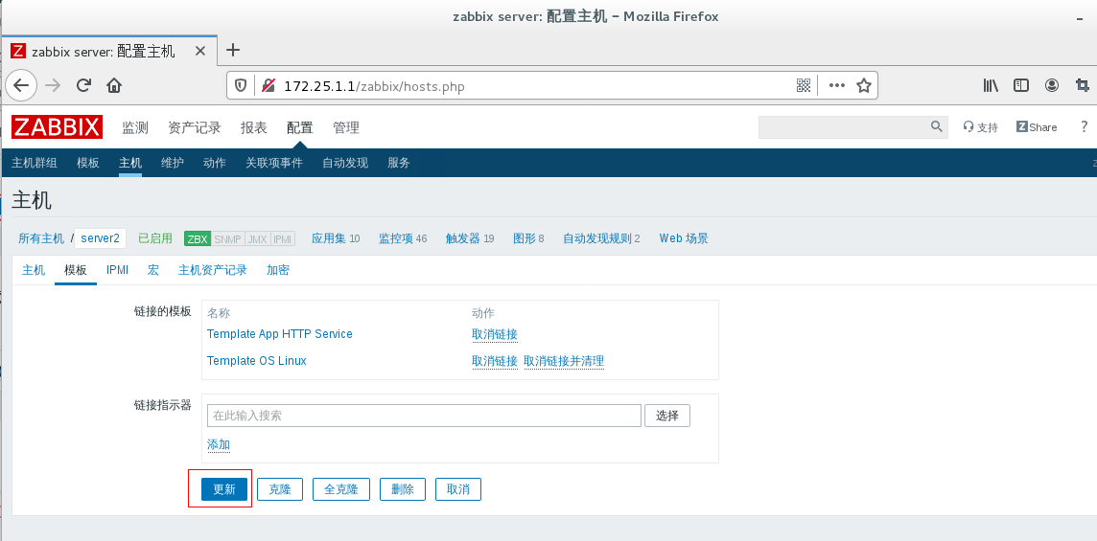Switch to the 主机 form tab
The height and width of the screenshot is (541, 1097).
coord(34,270)
